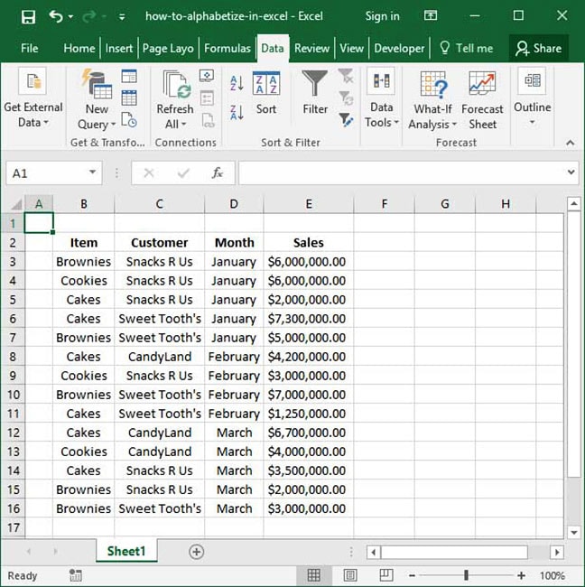Switch to Page Layout view icon
Screen dimensions: 585x587
(350, 575)
